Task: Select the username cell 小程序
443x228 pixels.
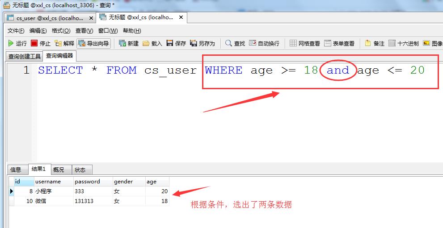Action: pyautogui.click(x=54, y=191)
